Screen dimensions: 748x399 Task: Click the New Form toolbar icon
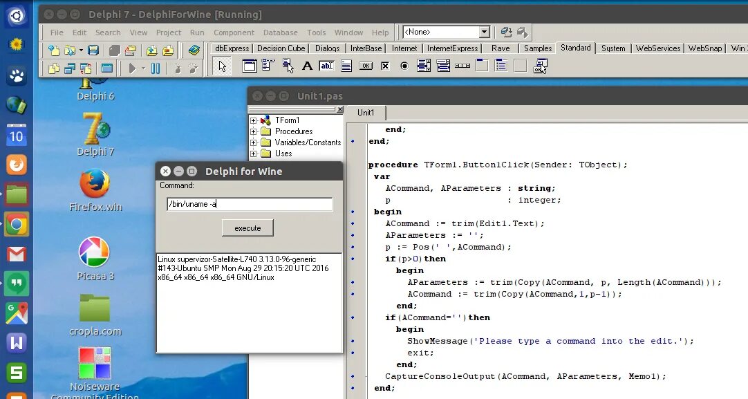click(x=107, y=68)
